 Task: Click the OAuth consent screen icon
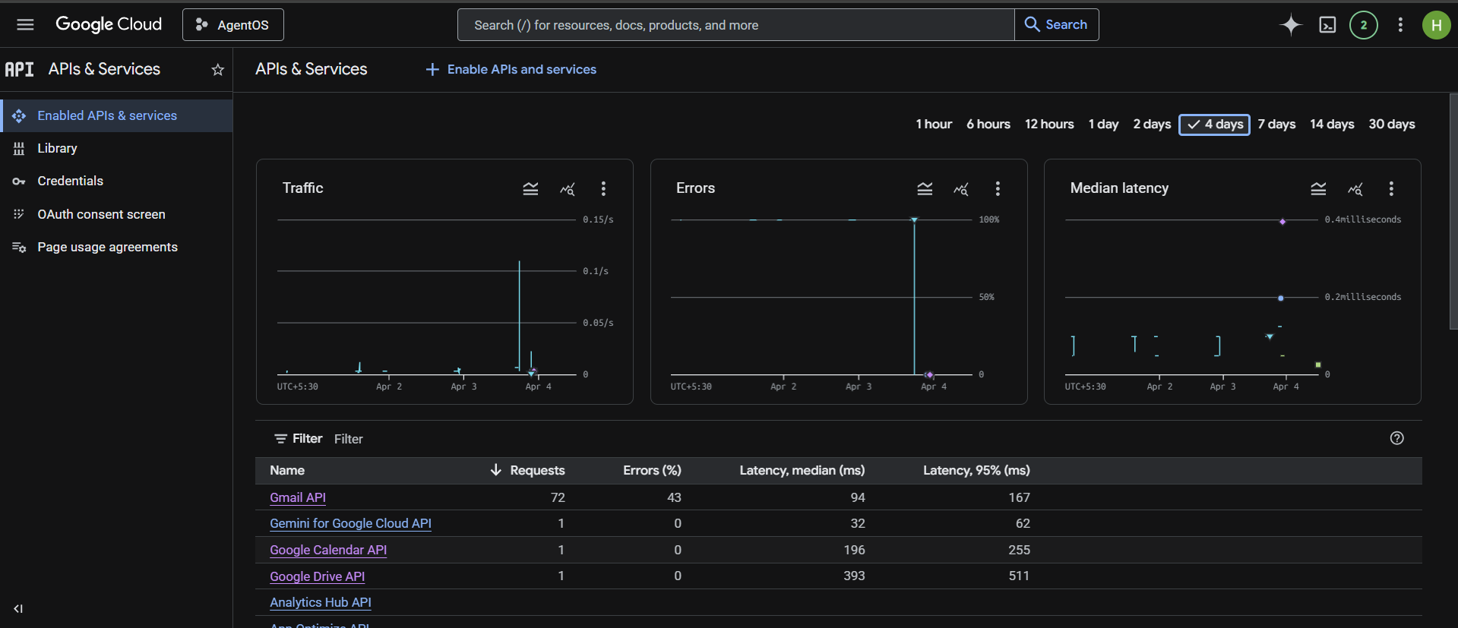(19, 214)
